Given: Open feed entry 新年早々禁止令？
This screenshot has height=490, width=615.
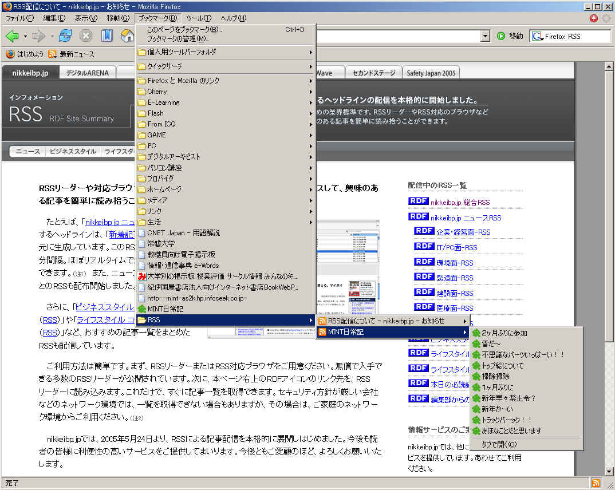Looking at the screenshot, I should (526, 398).
